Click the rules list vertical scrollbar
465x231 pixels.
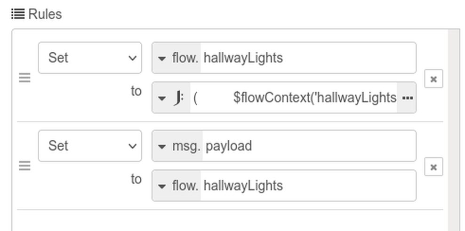tap(454, 130)
